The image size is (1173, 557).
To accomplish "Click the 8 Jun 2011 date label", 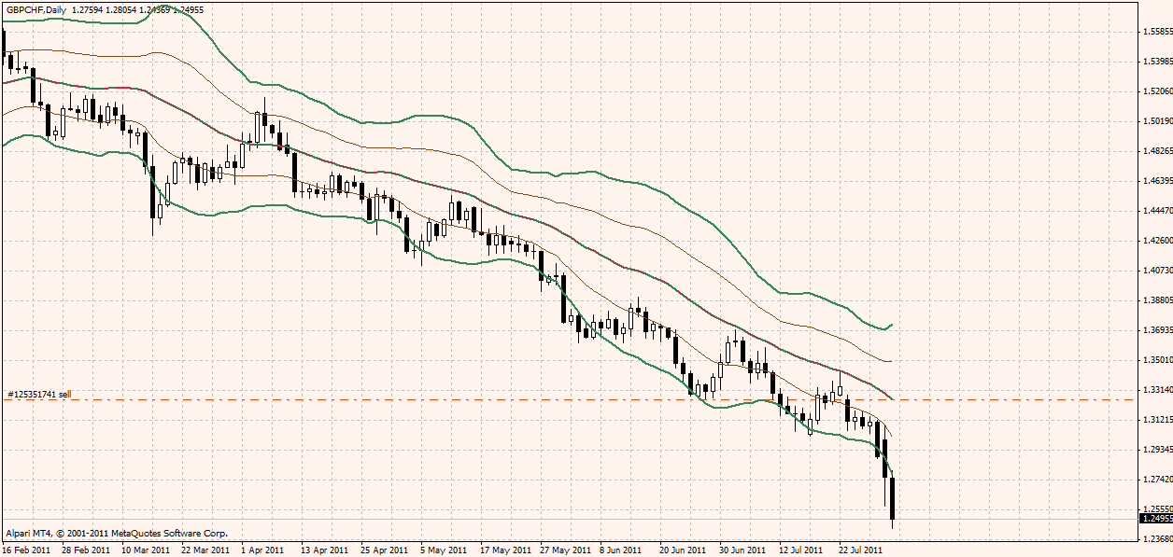I will pyautogui.click(x=621, y=550).
